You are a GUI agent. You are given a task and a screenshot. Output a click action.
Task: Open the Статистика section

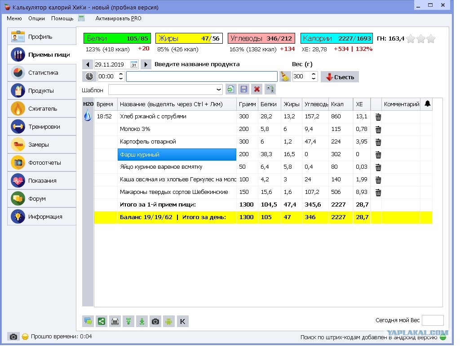[x=42, y=72]
